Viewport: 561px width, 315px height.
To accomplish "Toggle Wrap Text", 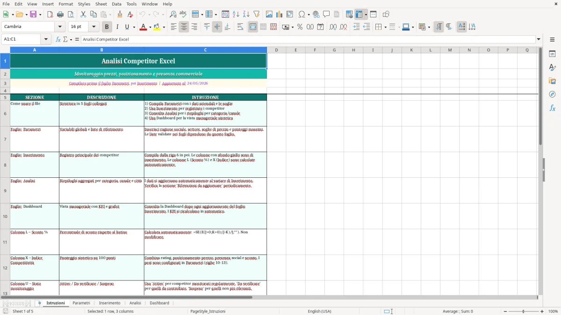I will tap(240, 27).
